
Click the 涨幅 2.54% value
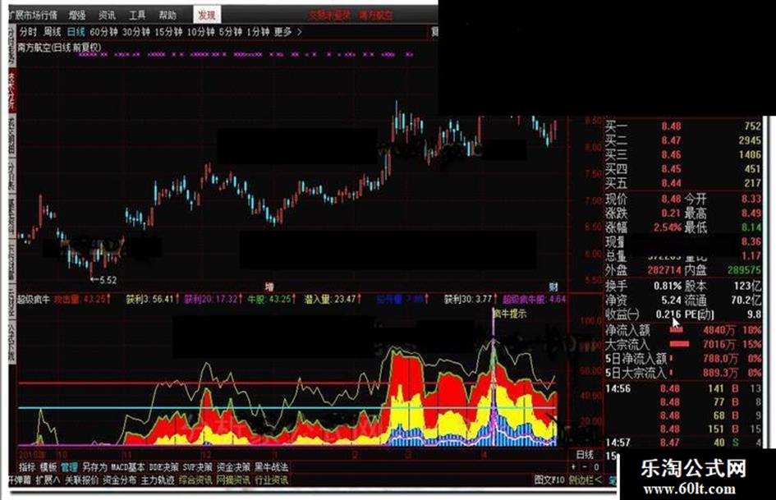(x=667, y=227)
